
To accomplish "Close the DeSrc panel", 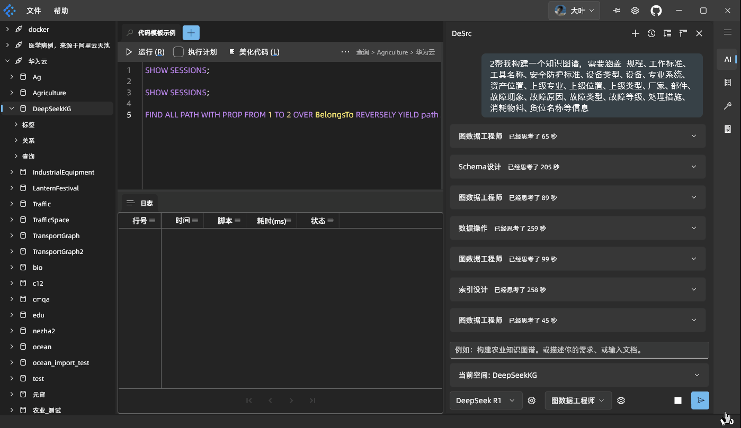I will 699,33.
